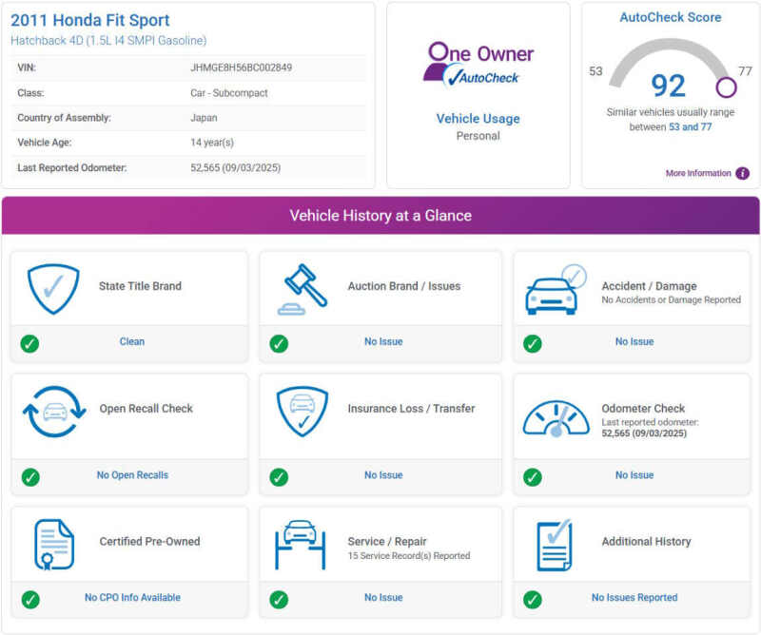The height and width of the screenshot is (635, 761).
Task: Click the More Information info icon
Action: click(x=742, y=173)
